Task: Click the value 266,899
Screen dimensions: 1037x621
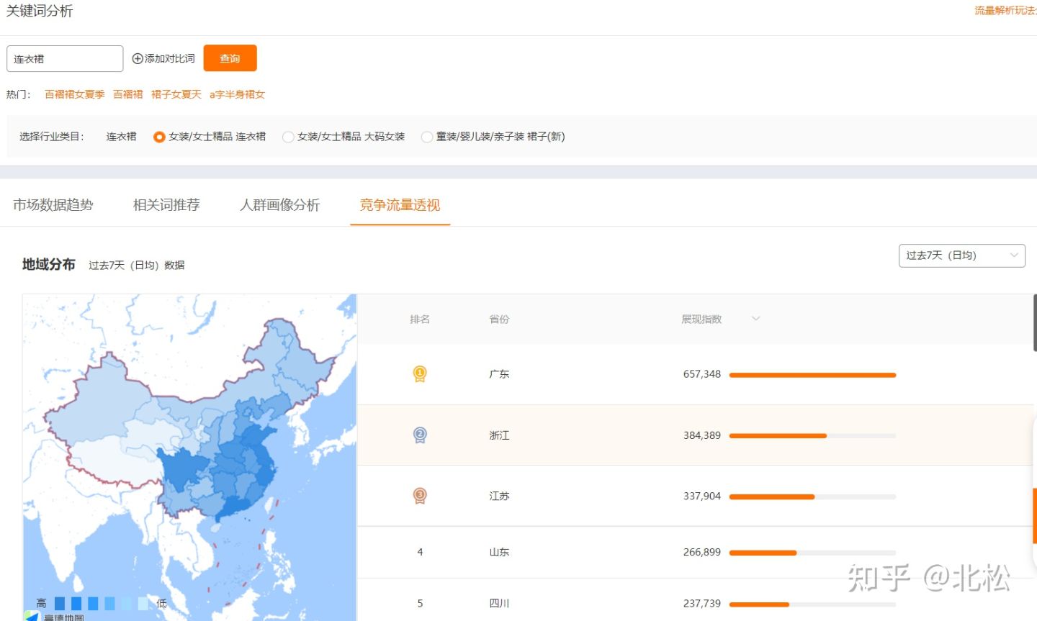Action: point(702,552)
